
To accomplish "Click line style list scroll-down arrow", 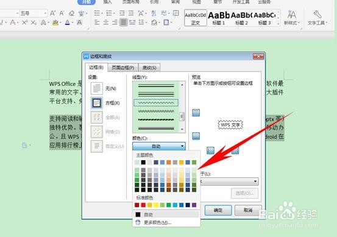I will 182,129.
